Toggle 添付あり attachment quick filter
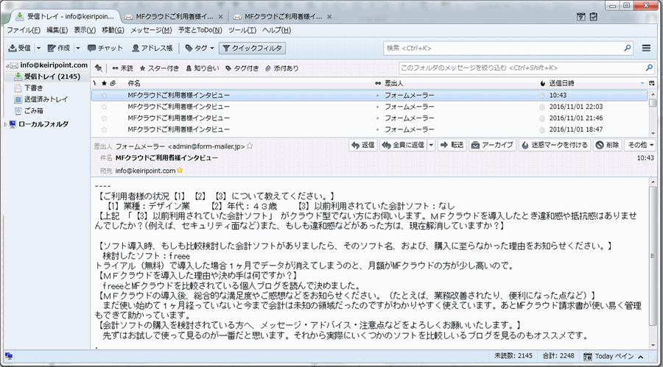This screenshot has width=663, height=367. pyautogui.click(x=281, y=68)
